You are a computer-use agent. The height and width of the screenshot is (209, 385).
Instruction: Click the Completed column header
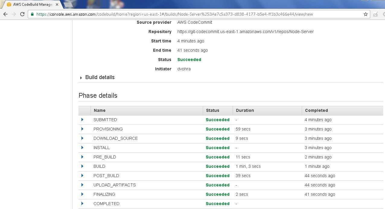342,110
